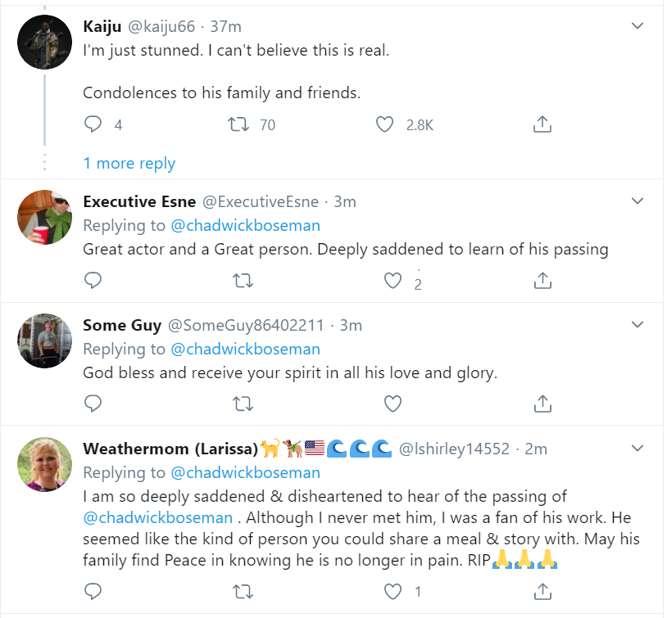
Task: Reply to Some Guy's tweet
Action: [93, 404]
